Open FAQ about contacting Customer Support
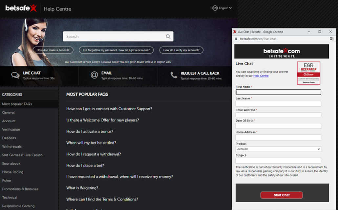The height and width of the screenshot is (210, 338). coord(109,109)
